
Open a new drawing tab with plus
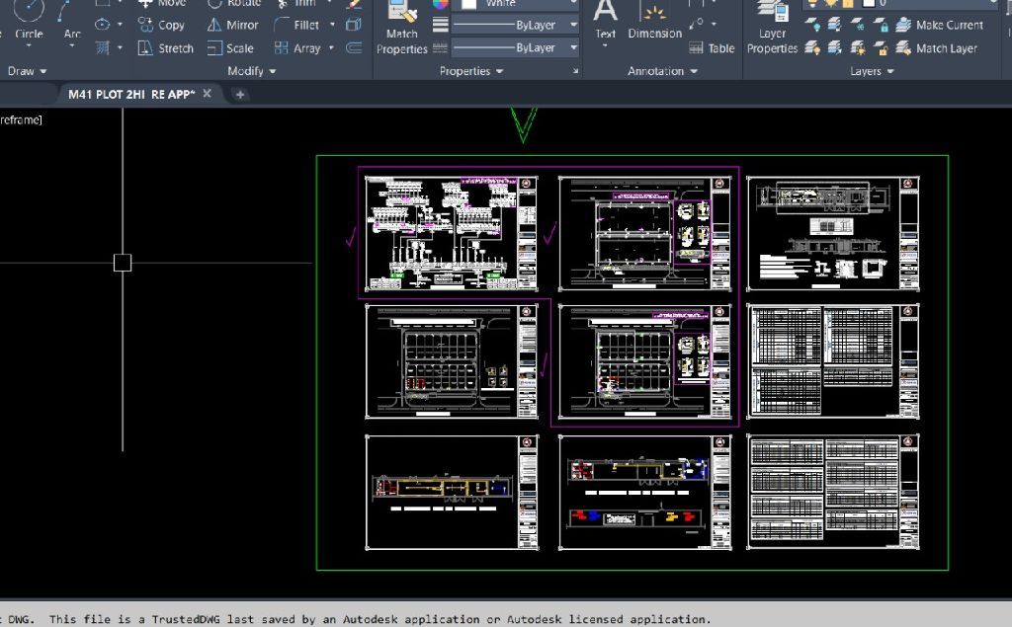(239, 95)
